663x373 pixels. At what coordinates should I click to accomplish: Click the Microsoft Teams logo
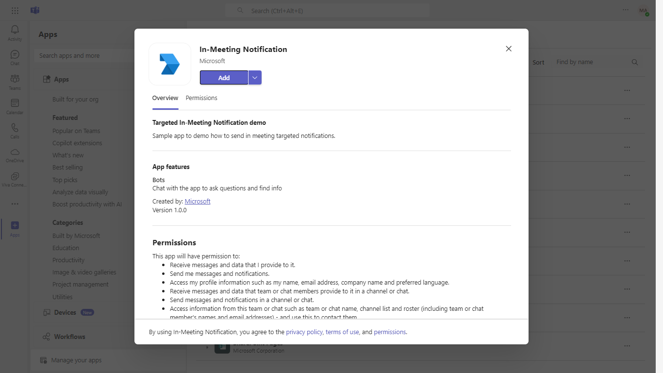click(35, 11)
